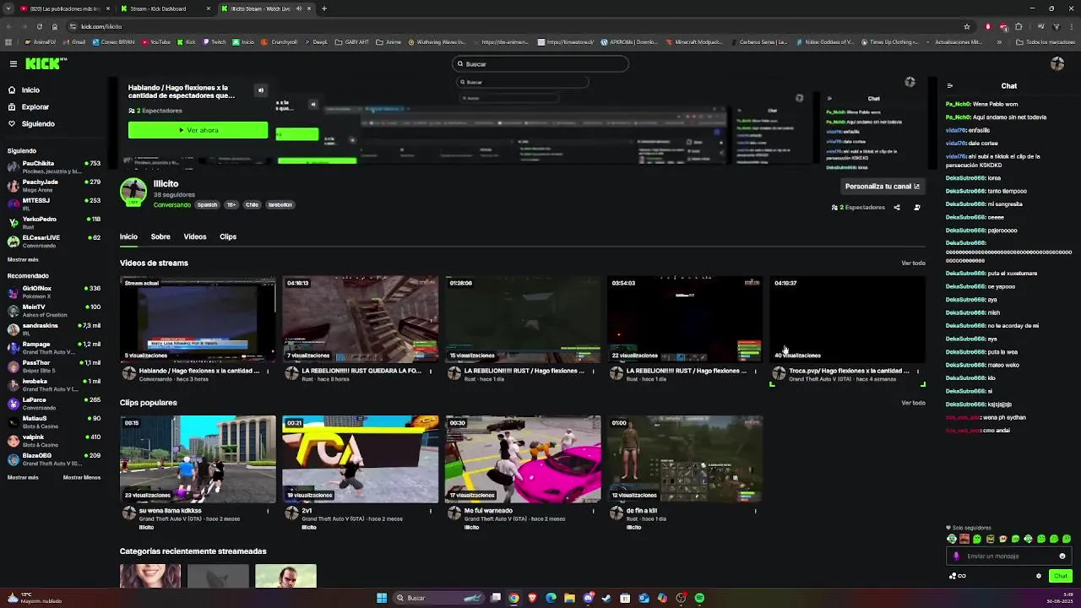Open the Twitch bookmark in bookmarks bar

point(214,41)
